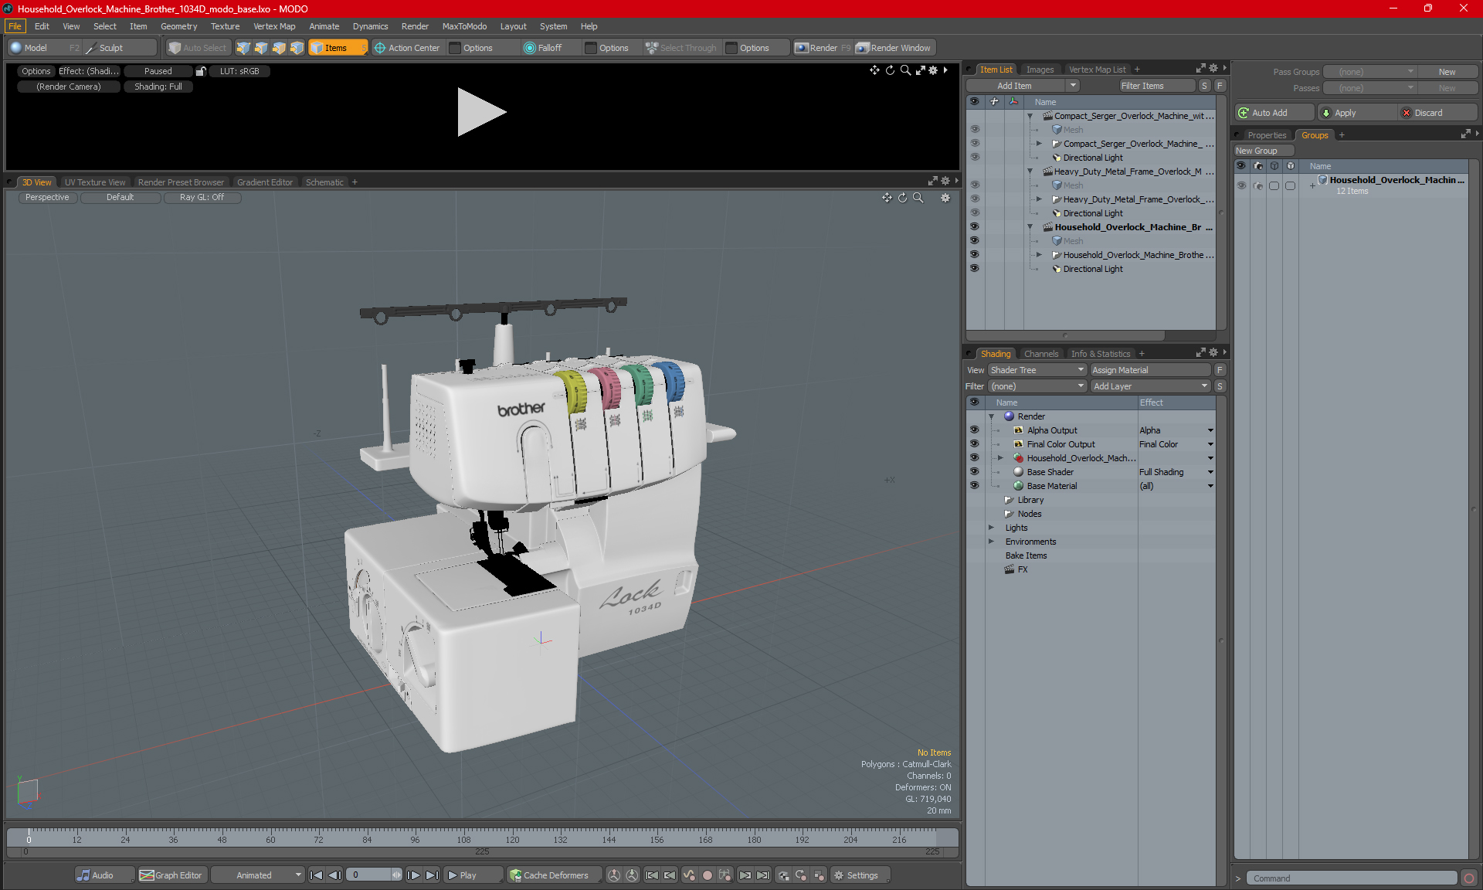Switch to the Schematic tab
Image resolution: width=1483 pixels, height=890 pixels.
(x=325, y=182)
